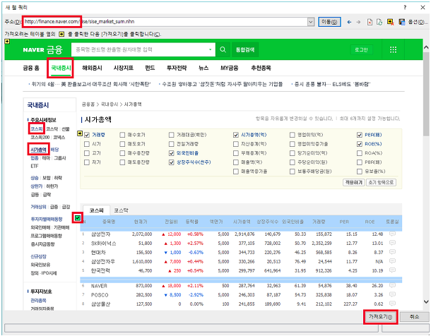Open the 시장지표 menu tab
The width and height of the screenshot is (431, 336).
pyautogui.click(x=124, y=68)
